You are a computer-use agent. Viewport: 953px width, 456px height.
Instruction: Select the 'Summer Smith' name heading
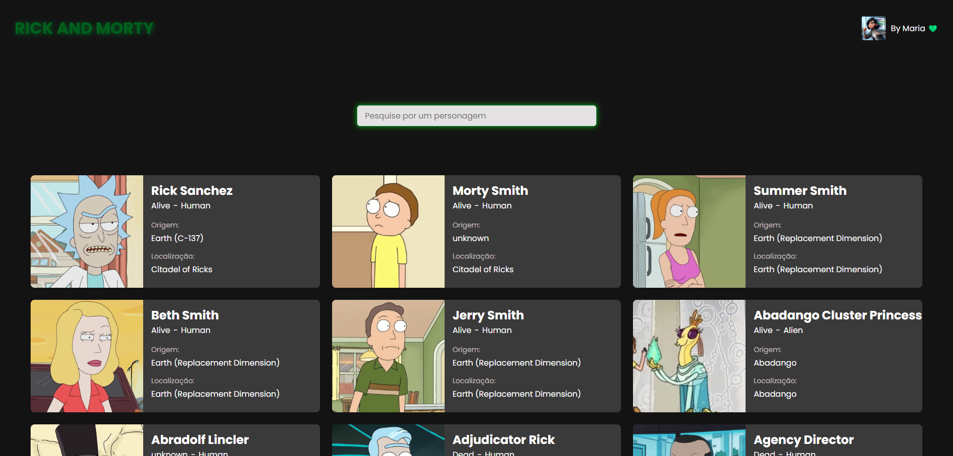(800, 191)
